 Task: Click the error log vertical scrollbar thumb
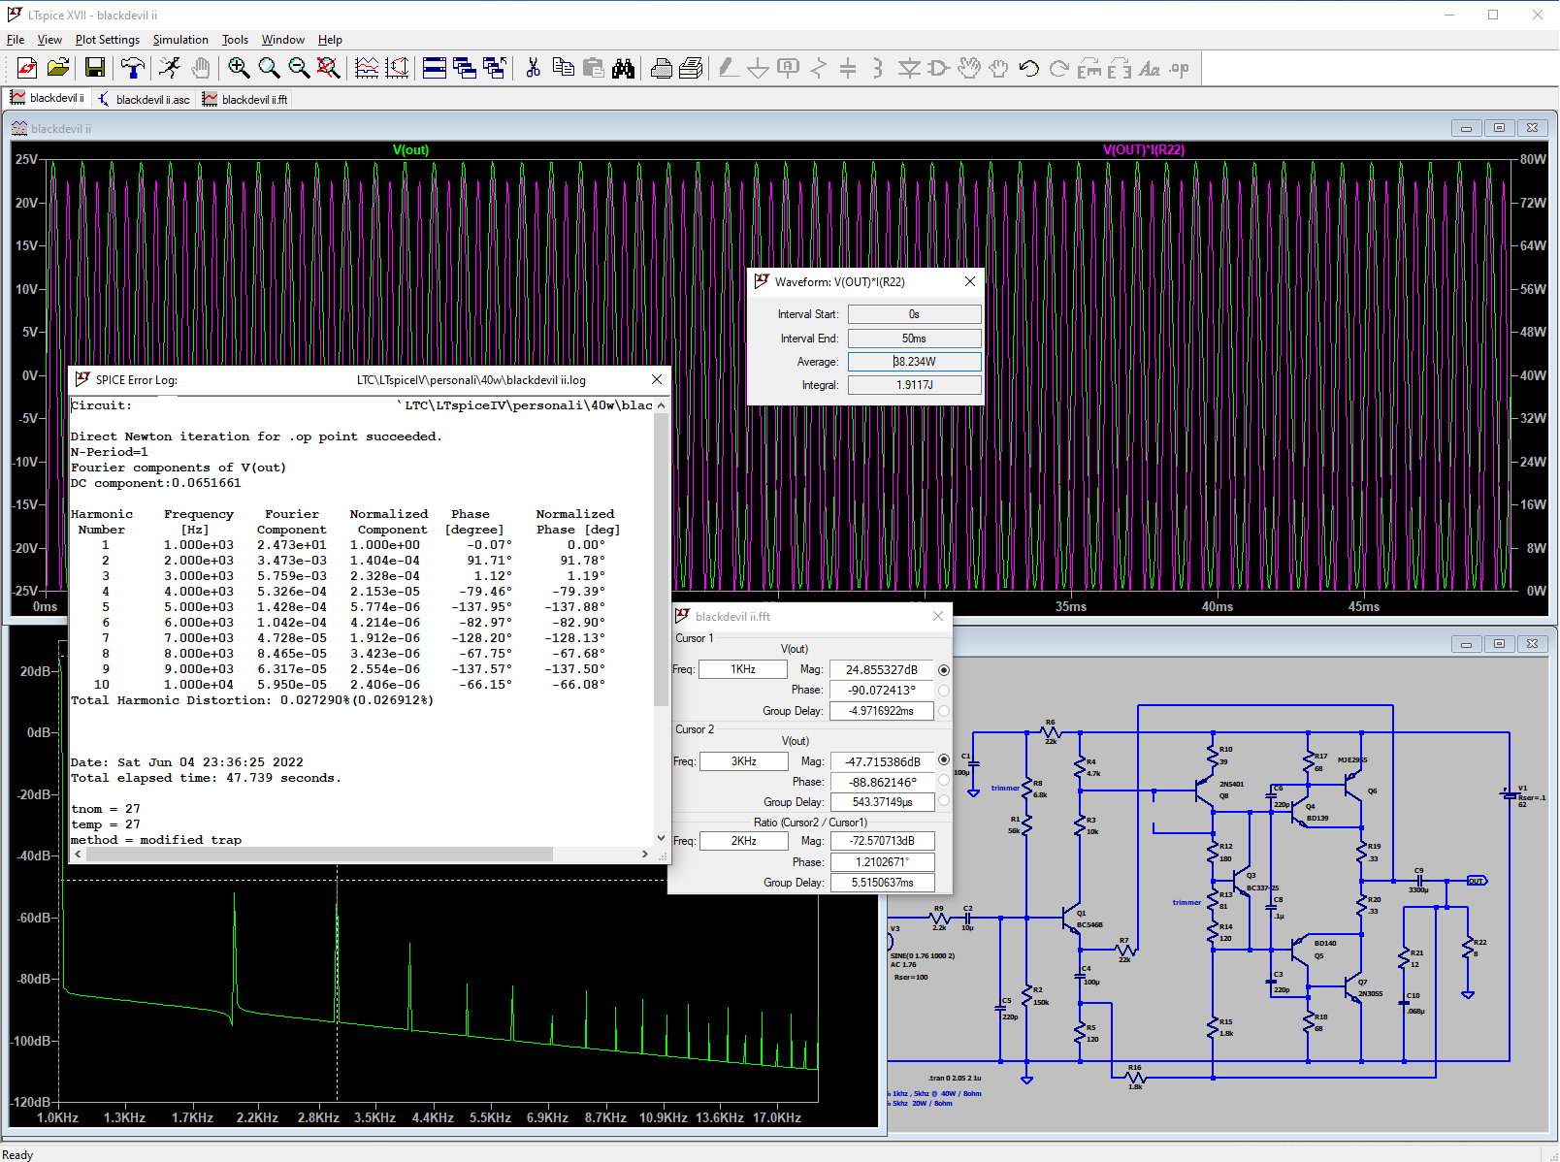[x=662, y=560]
